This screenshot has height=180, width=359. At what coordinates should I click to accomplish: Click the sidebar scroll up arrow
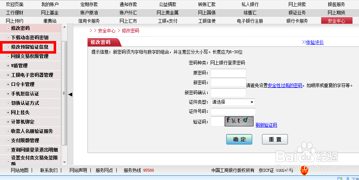click(x=64, y=27)
